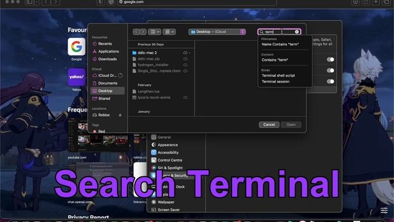Choose Contains "term" content suggestion
Viewport: 394px width, 222px height.
coord(275,60)
